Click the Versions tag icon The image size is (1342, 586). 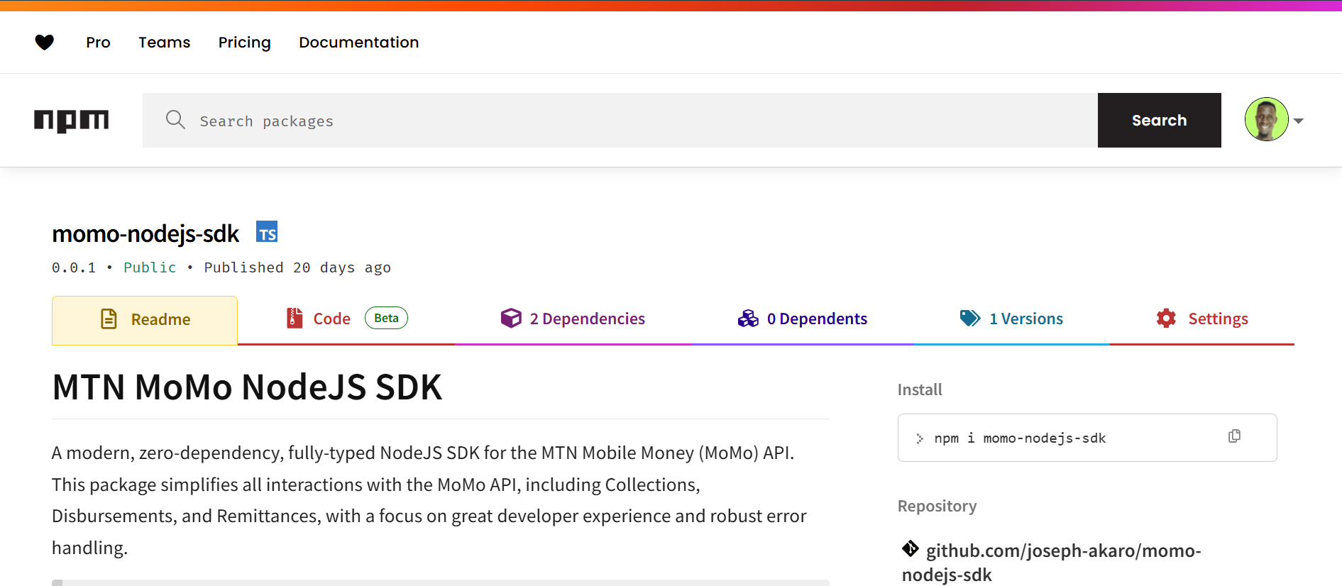pyautogui.click(x=969, y=319)
